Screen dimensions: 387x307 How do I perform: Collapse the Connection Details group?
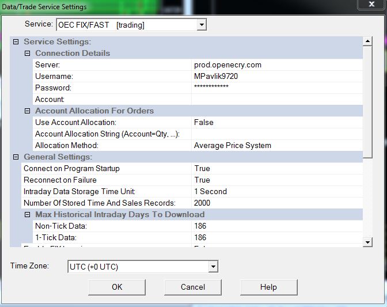click(28, 54)
